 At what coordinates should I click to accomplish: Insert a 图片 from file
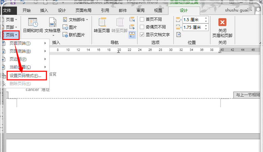pos(70,27)
